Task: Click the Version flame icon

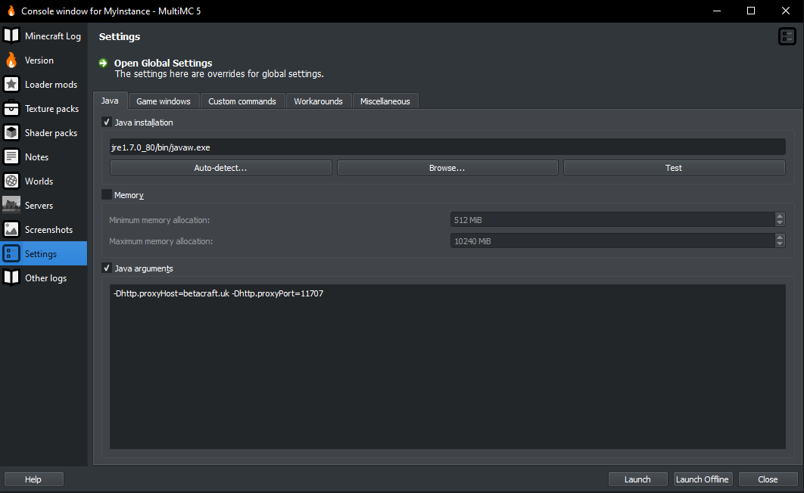Action: point(11,60)
